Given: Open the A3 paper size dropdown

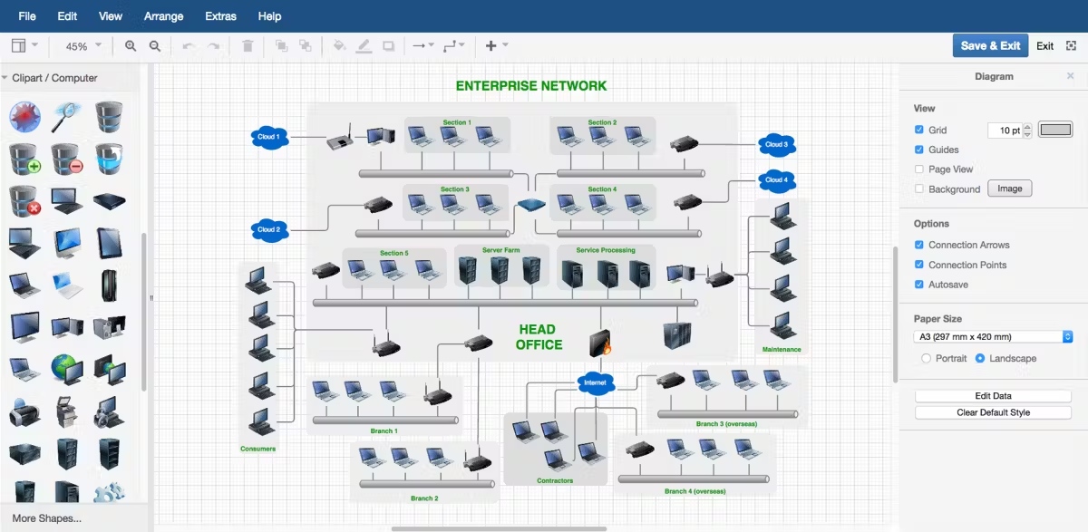Looking at the screenshot, I should [993, 337].
